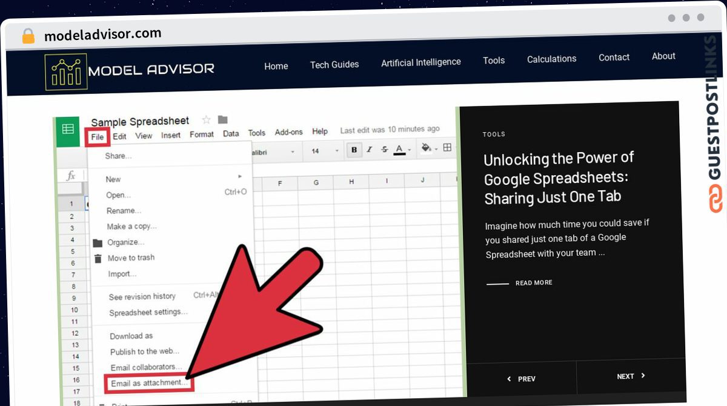The height and width of the screenshot is (406, 727).
Task: Open the Add-ons menu in Sheets
Action: [289, 132]
